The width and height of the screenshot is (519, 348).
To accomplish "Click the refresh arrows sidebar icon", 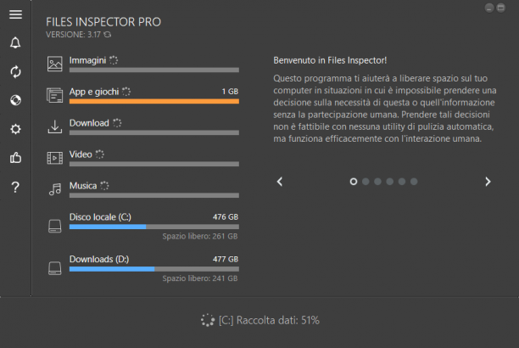I will (15, 71).
